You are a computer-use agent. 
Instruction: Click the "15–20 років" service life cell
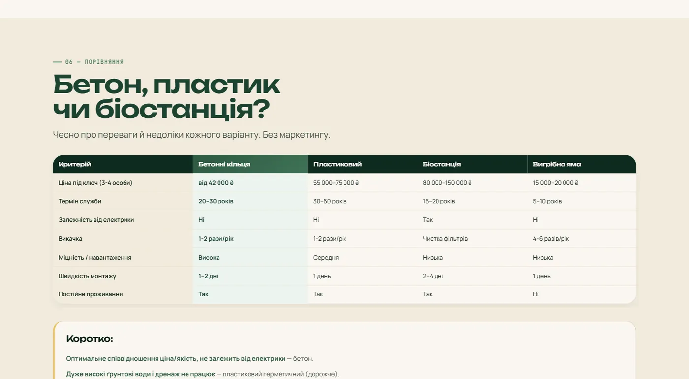pyautogui.click(x=439, y=201)
